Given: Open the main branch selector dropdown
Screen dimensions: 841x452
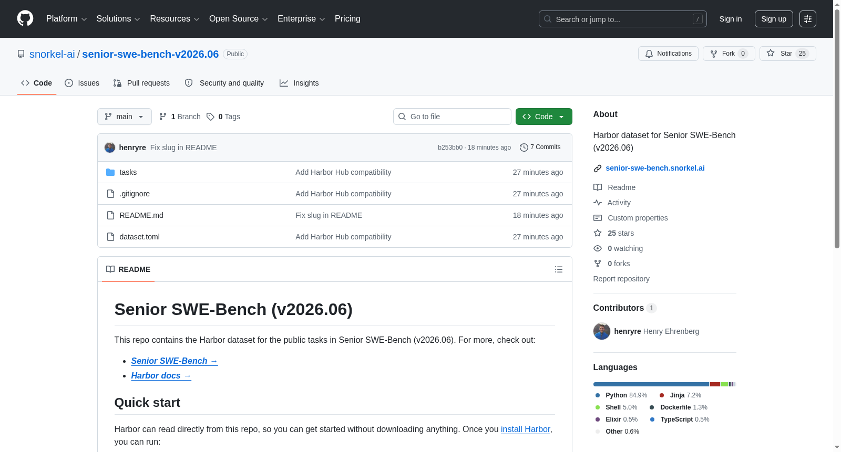Looking at the screenshot, I should [125, 117].
